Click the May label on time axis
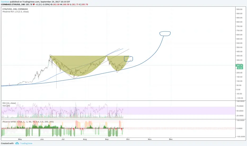Screen dimensions: 247x146 pyautogui.click(x=20, y=139)
